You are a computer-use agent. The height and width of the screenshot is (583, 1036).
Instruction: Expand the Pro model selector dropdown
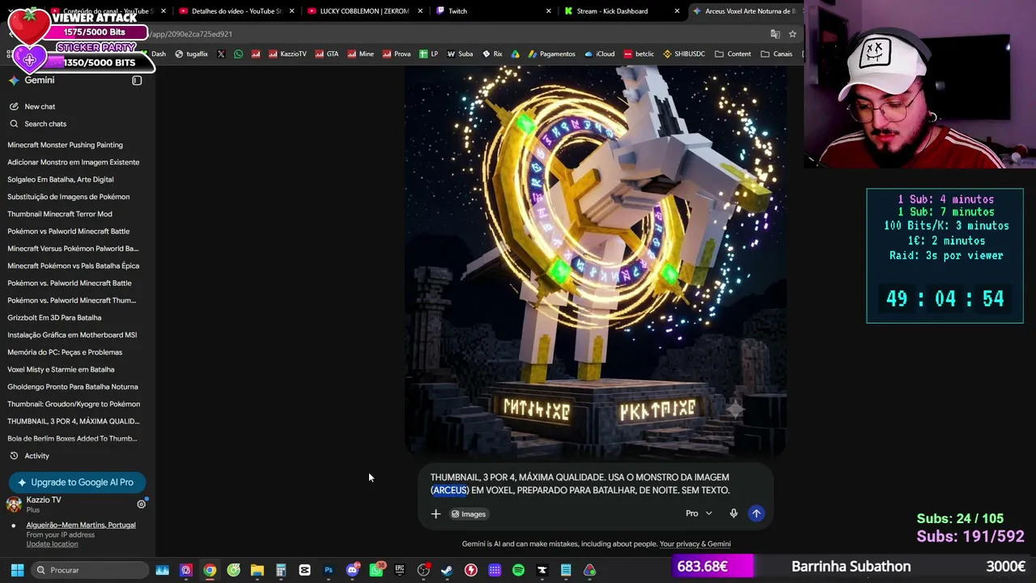tap(699, 513)
